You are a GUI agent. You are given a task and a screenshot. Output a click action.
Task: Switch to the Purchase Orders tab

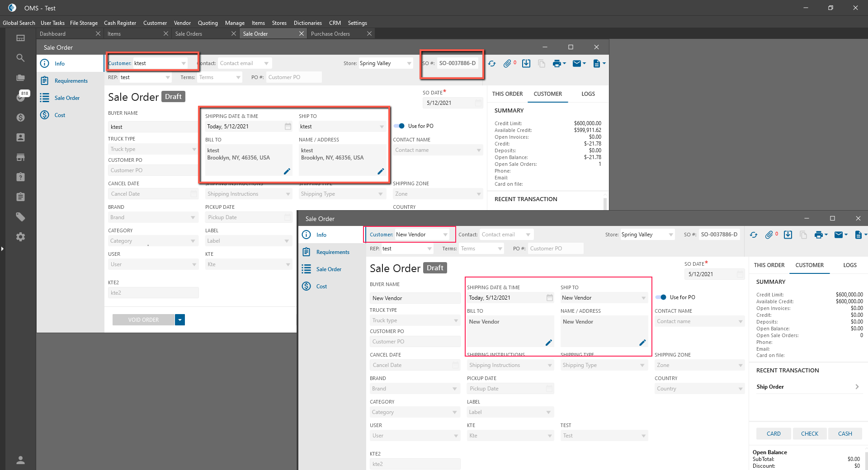tap(330, 34)
